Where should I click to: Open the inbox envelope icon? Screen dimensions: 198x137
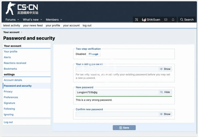pos(166,20)
